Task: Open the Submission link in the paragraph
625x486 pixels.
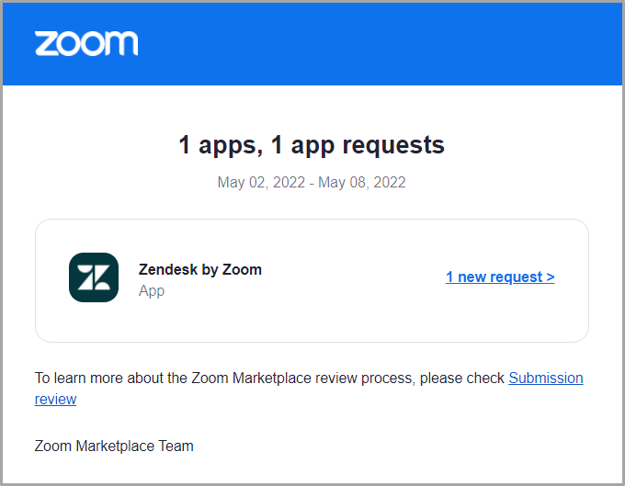Action: point(546,378)
